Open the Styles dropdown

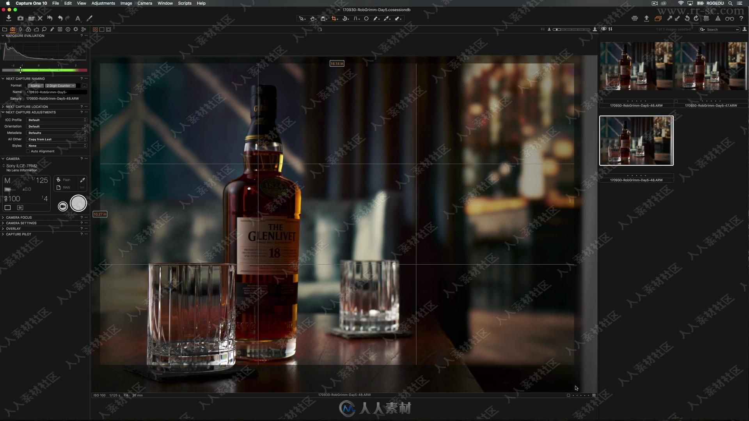coord(57,146)
